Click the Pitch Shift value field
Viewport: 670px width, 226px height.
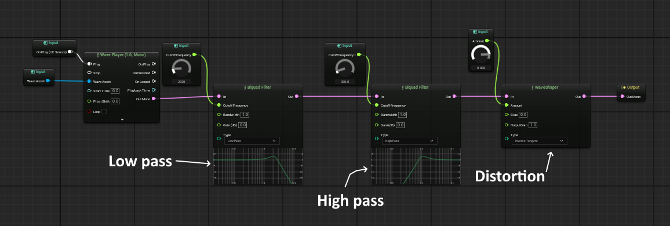click(115, 101)
